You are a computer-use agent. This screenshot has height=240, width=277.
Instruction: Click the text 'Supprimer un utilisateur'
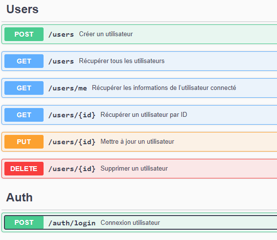point(134,168)
